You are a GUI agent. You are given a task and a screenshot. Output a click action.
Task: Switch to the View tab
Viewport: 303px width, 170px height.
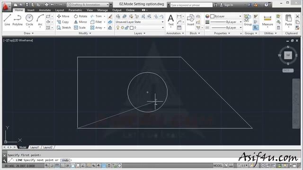click(x=89, y=10)
